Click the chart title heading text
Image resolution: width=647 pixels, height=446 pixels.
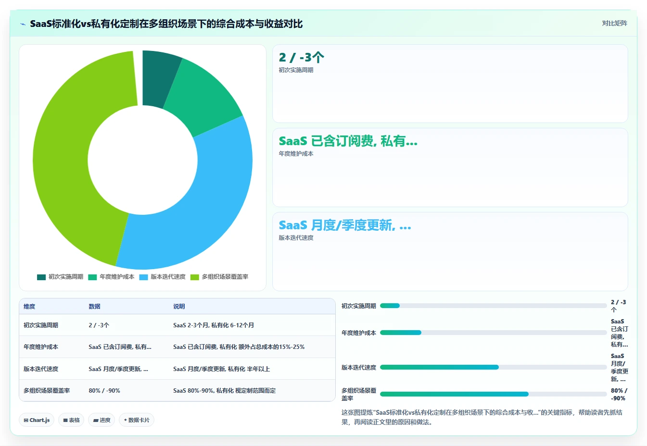[x=166, y=24]
